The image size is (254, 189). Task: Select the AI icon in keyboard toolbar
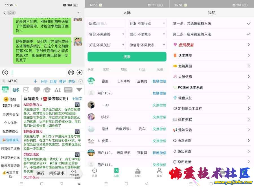coord(58,90)
